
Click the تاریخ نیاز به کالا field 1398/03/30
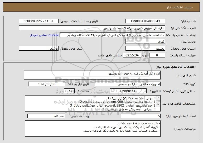47,84
